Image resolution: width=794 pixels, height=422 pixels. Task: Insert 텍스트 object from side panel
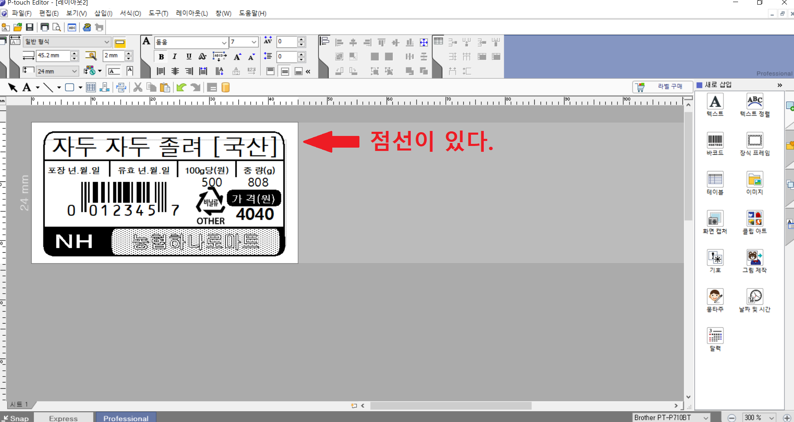[x=715, y=105]
